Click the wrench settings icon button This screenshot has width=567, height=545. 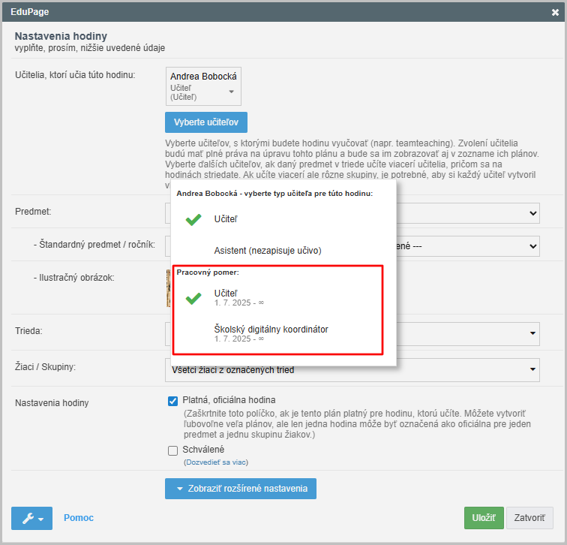tap(31, 518)
